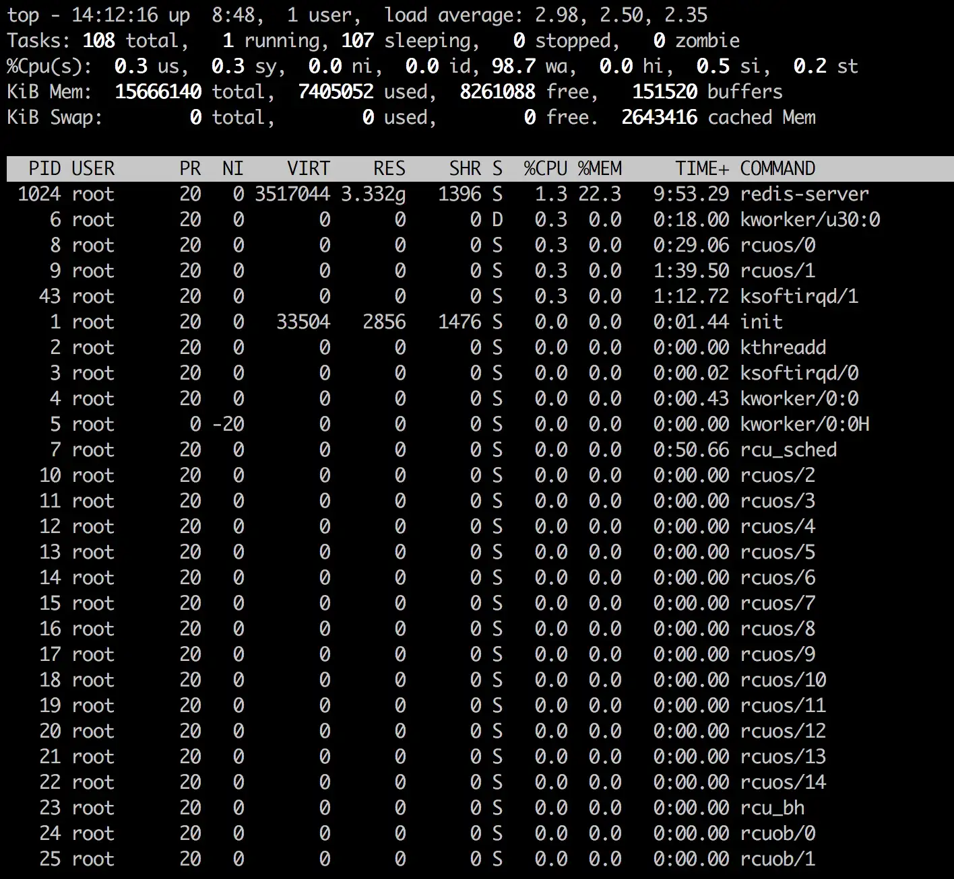Click the redis-server command name
Viewport: 954px width, 879px height.
coord(804,194)
